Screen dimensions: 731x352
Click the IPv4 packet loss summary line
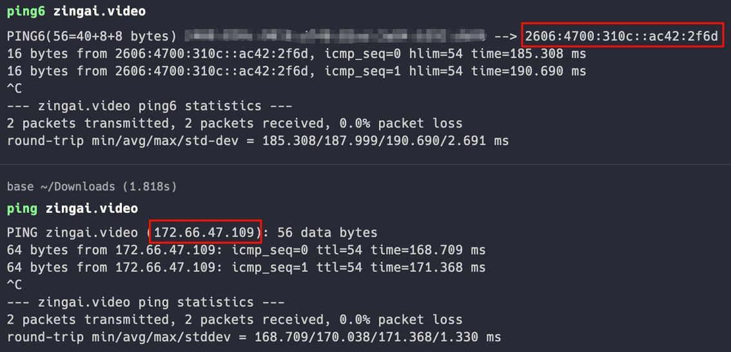pos(235,319)
